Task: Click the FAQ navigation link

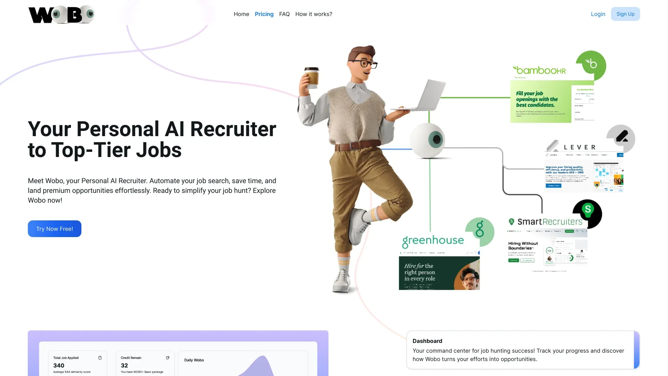Action: coord(284,13)
